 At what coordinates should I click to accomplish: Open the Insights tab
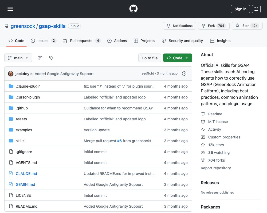[x=220, y=41]
